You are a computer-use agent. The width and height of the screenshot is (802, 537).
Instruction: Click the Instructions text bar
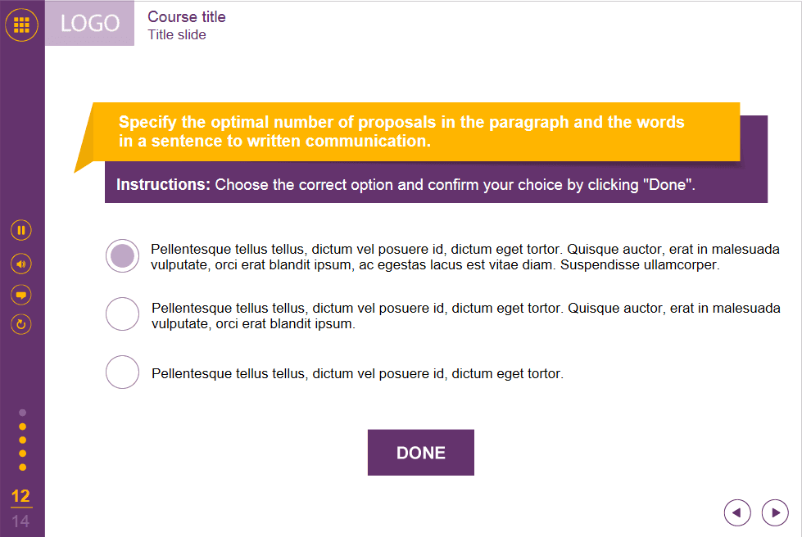[x=436, y=185]
